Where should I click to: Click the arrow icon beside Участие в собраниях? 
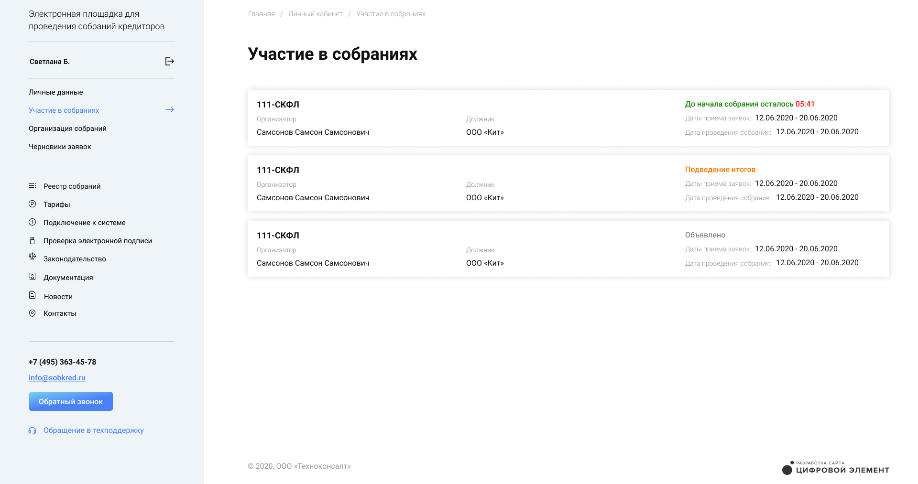(x=170, y=109)
